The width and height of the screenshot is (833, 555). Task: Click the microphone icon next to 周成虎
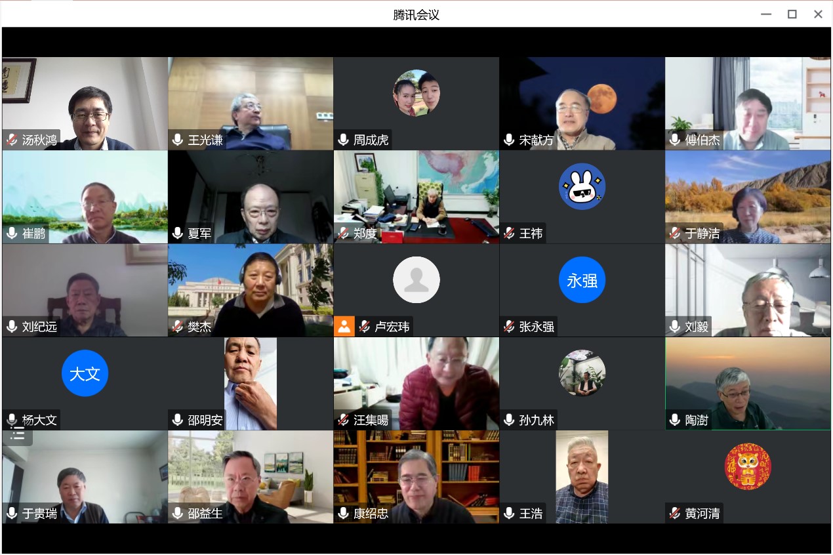pyautogui.click(x=343, y=140)
